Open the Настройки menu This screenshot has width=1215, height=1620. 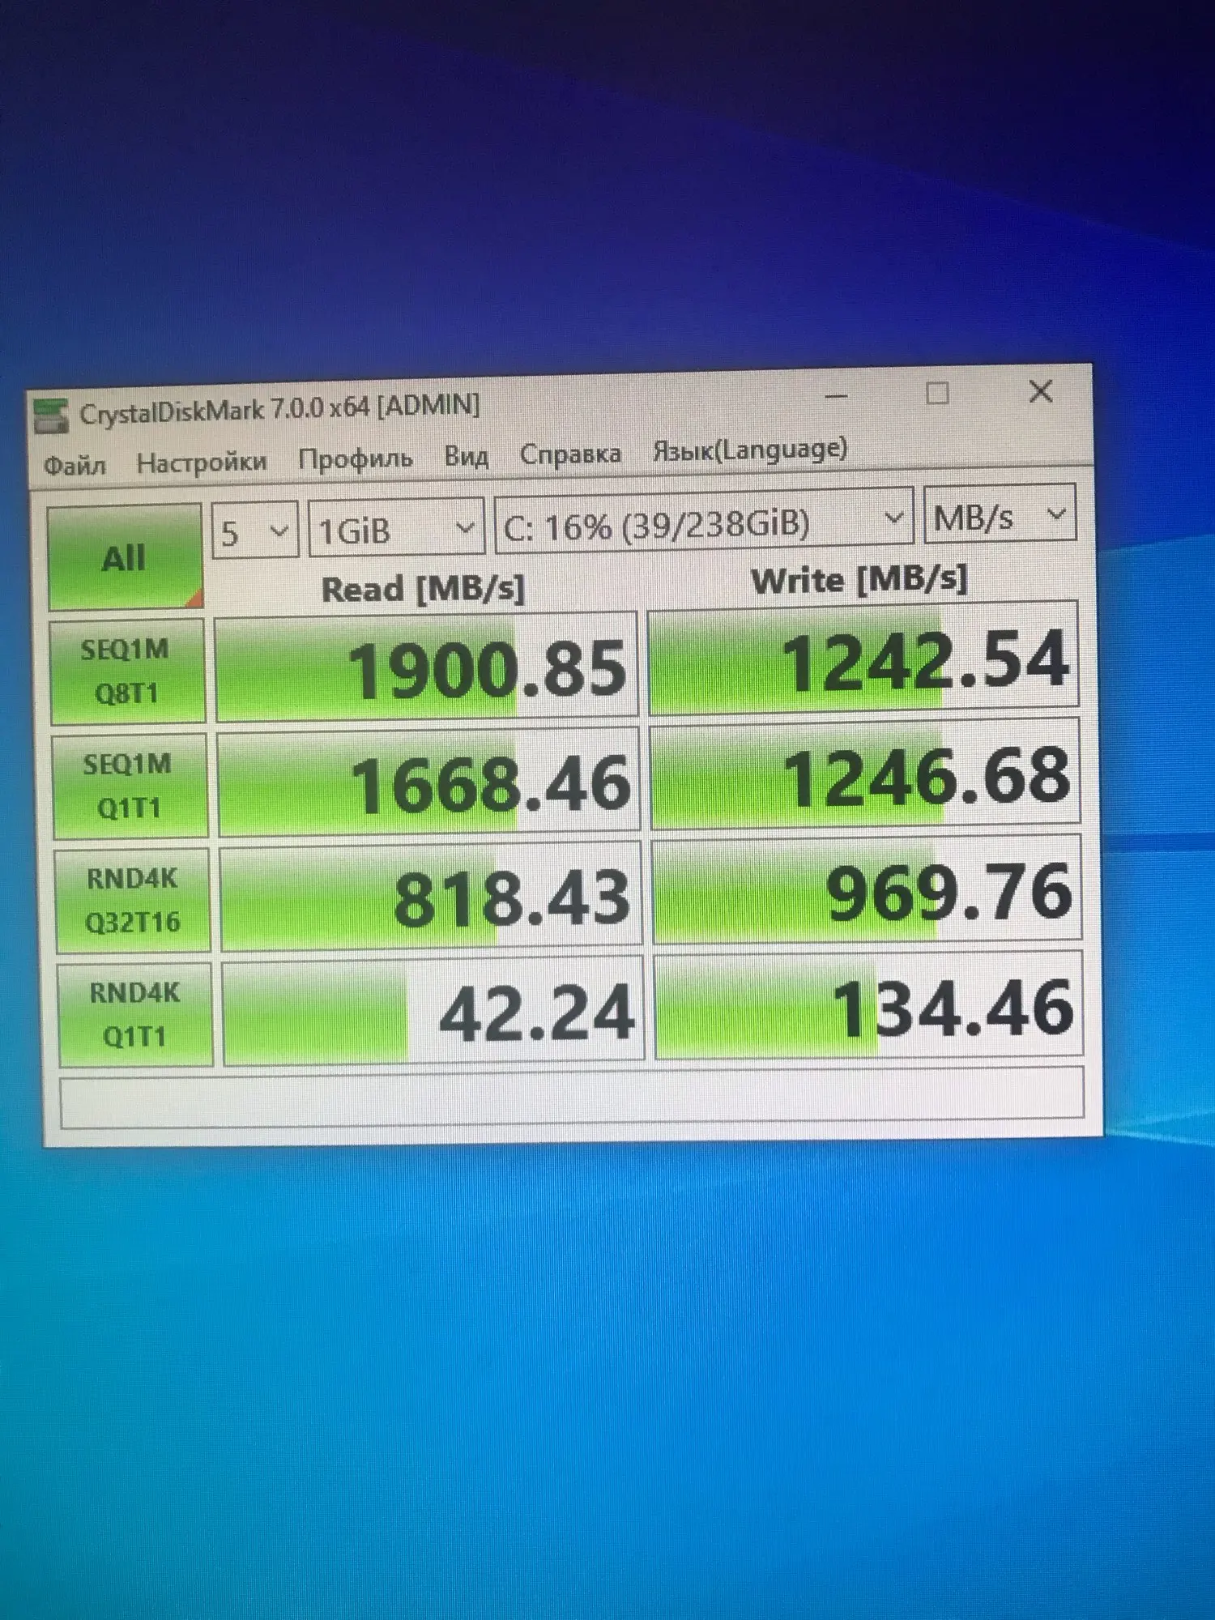click(202, 462)
